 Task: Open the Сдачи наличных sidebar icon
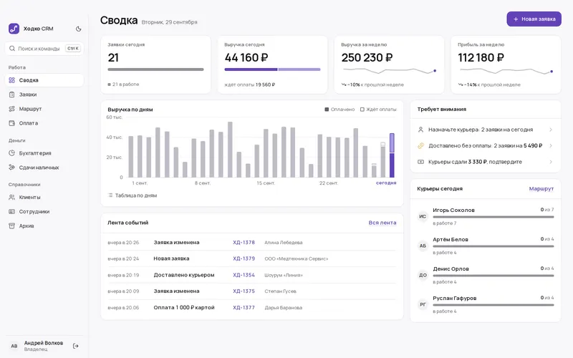pyautogui.click(x=11, y=168)
